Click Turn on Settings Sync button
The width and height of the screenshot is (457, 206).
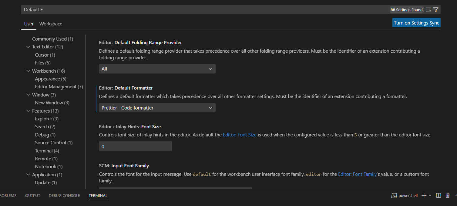tap(416, 23)
